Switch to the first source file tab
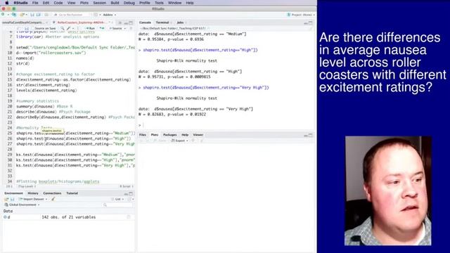The height and width of the screenshot is (253, 450). (x=24, y=22)
